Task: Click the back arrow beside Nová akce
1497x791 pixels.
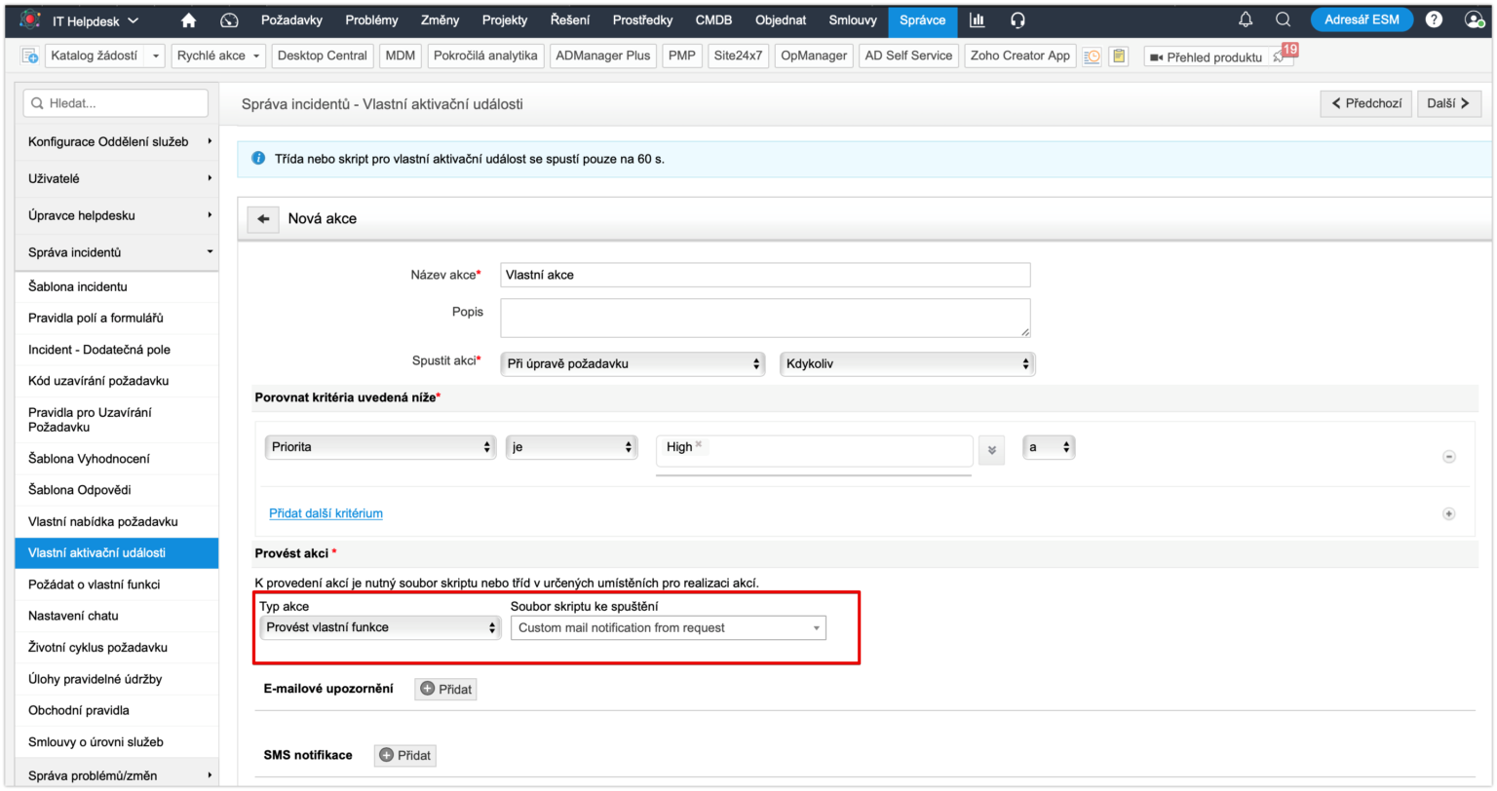Action: 262,219
